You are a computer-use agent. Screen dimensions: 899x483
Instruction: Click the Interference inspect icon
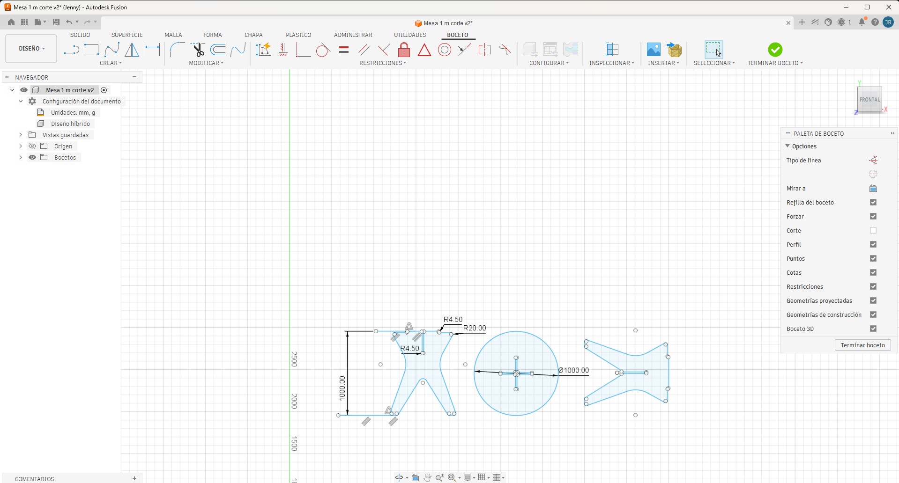[x=612, y=50]
